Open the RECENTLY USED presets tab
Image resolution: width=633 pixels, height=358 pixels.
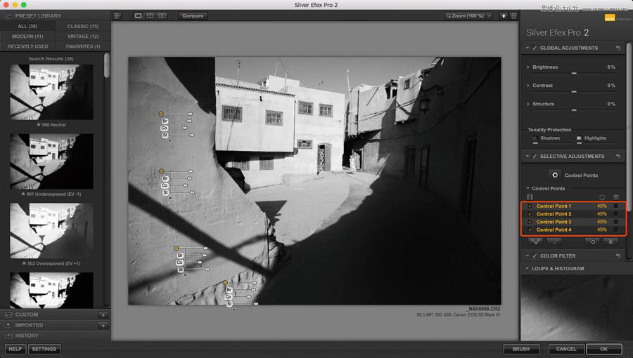coord(27,46)
